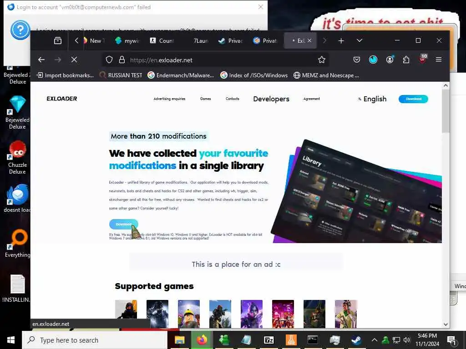
Task: Open the Extensions puzzle icon
Action: (x=406, y=60)
